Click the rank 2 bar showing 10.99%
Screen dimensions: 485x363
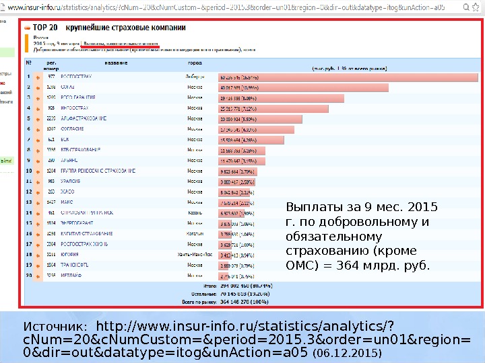coord(303,88)
